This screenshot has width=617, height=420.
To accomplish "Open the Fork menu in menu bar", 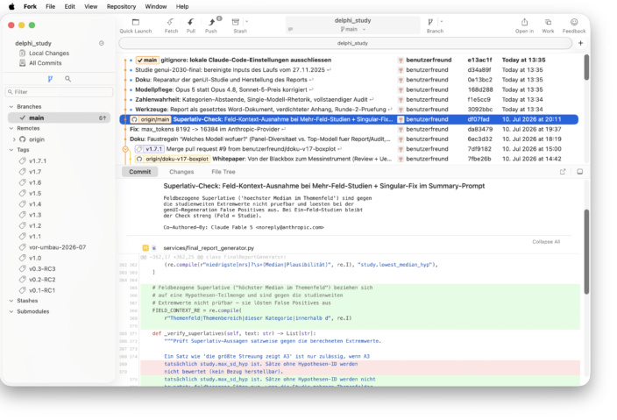I will (x=30, y=7).
